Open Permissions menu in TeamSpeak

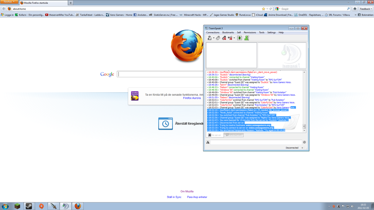pos(250,33)
